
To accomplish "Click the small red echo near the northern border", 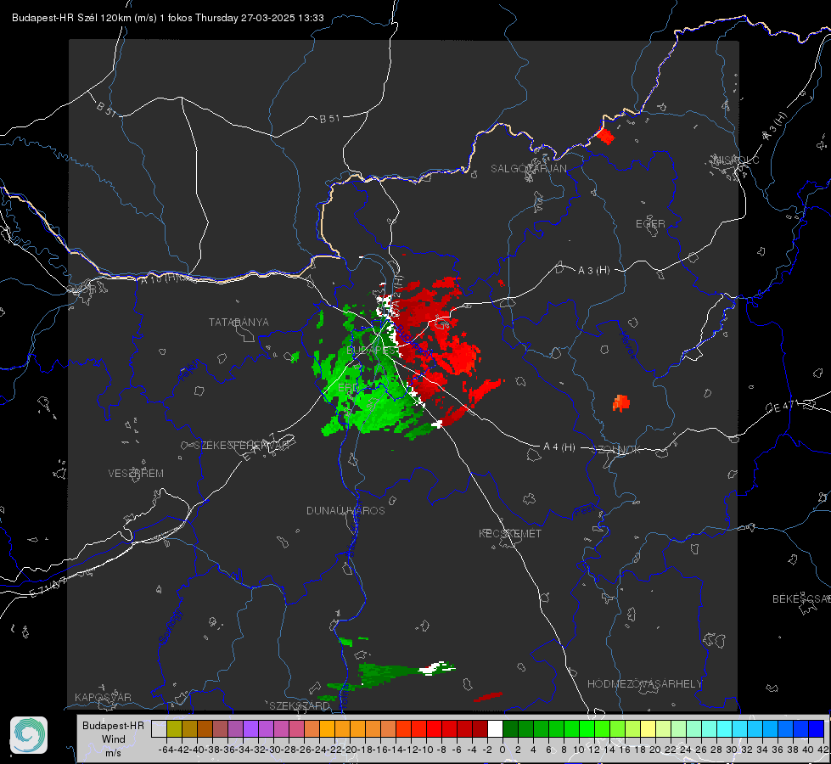I will click(605, 137).
